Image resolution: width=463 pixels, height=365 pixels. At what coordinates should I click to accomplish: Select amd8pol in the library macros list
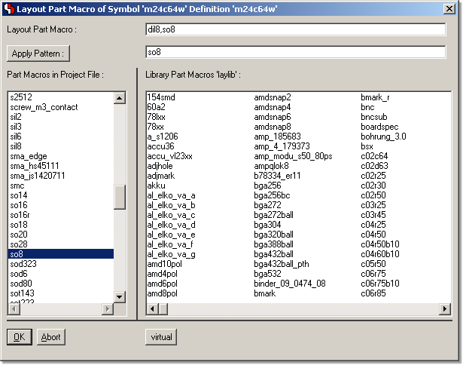click(162, 293)
